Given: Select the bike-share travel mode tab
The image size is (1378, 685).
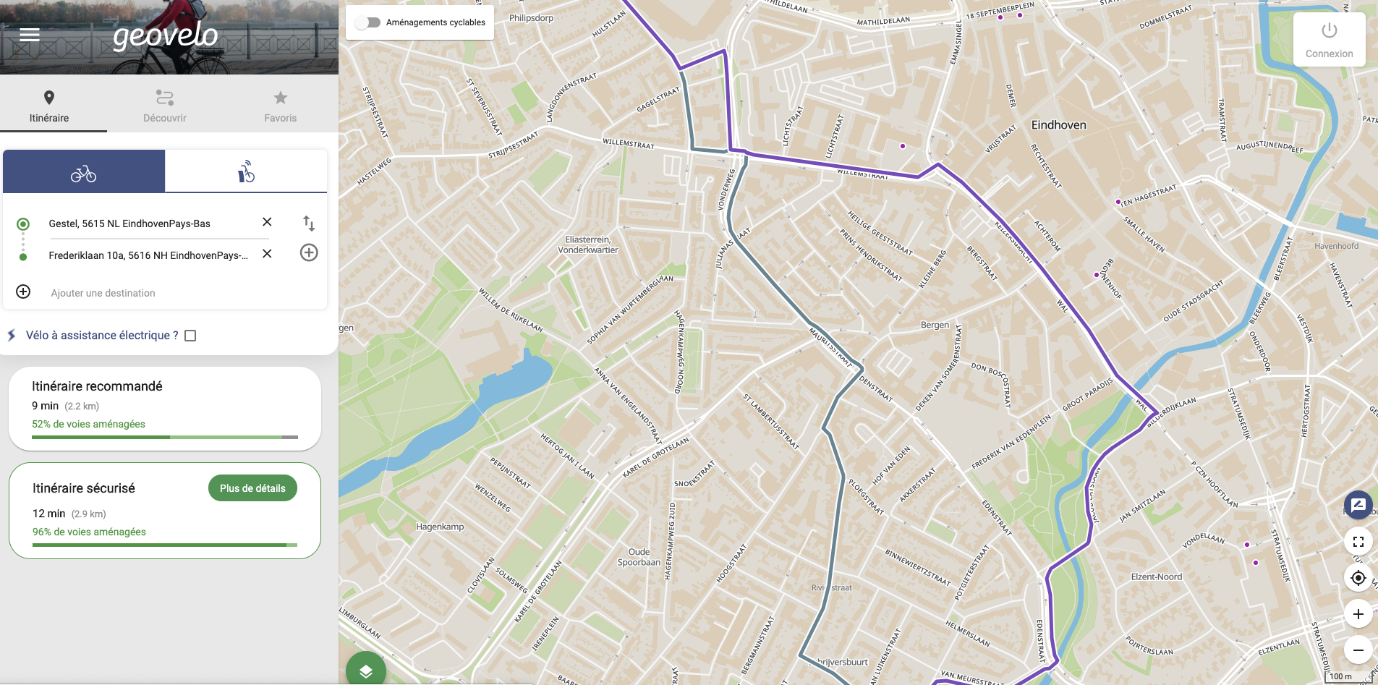Looking at the screenshot, I should click(x=246, y=171).
